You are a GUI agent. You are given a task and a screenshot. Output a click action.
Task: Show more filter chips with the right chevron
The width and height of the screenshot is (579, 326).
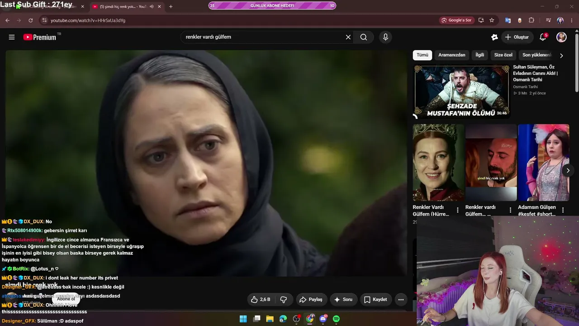pos(561,55)
